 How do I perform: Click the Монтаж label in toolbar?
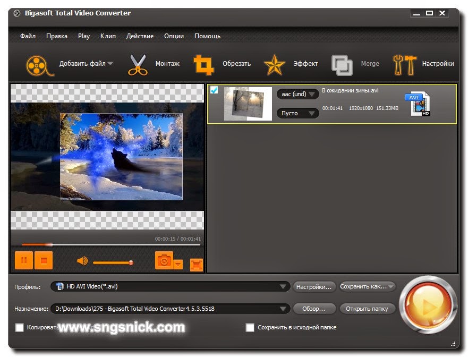pos(167,64)
